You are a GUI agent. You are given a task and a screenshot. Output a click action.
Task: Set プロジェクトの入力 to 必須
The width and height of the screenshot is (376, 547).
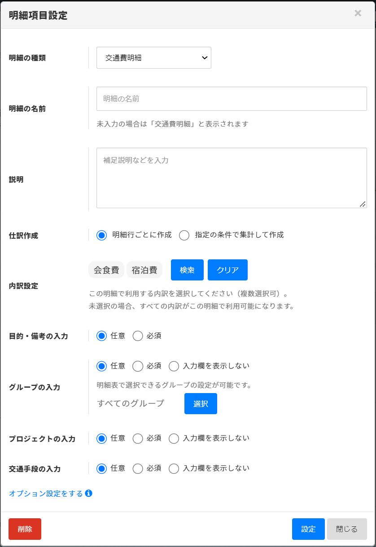pyautogui.click(x=138, y=438)
